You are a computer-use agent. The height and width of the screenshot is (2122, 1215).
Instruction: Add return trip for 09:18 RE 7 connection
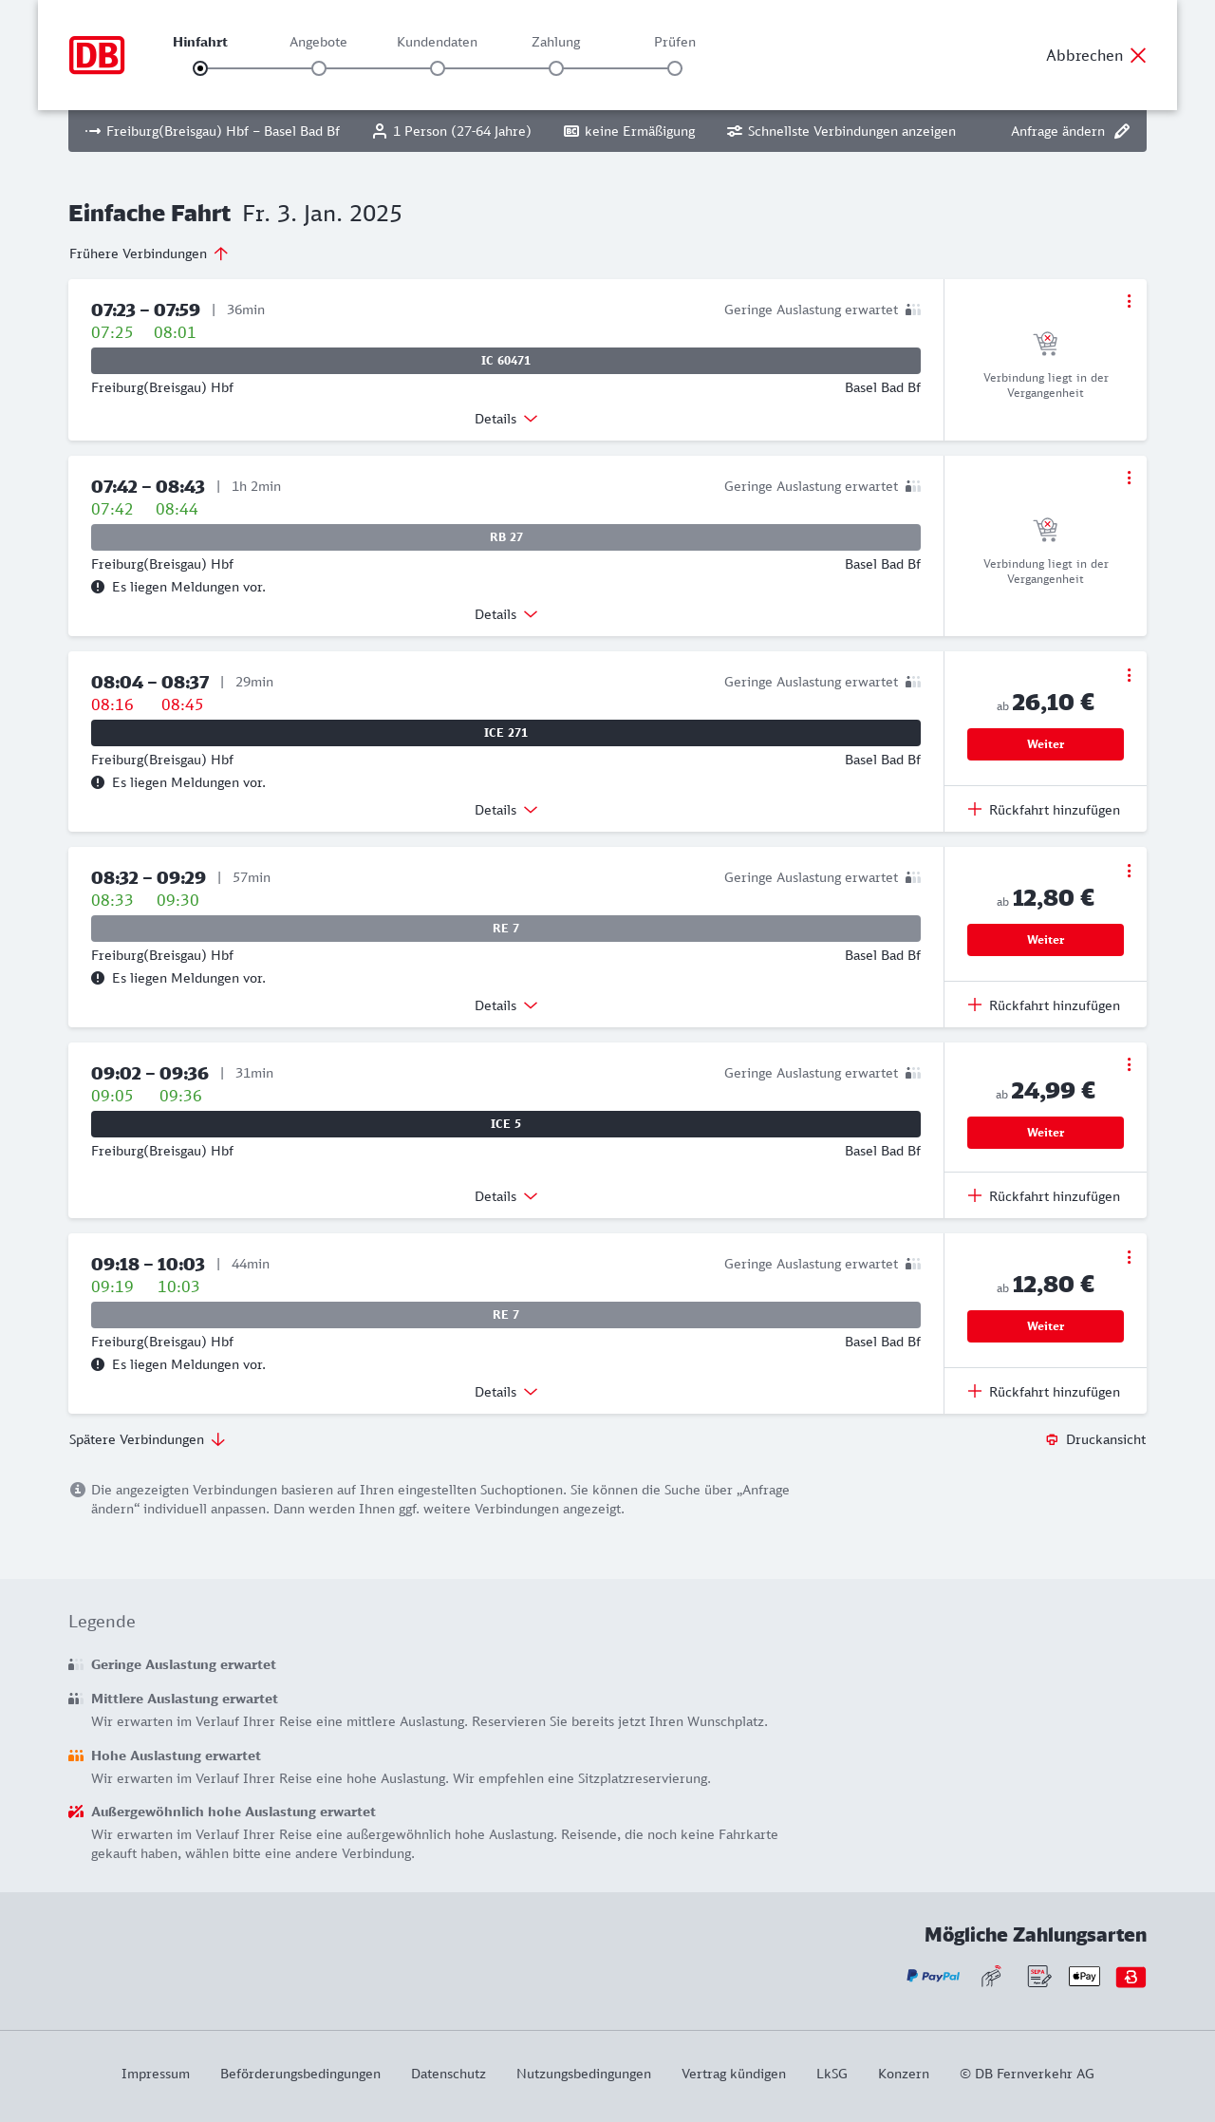1044,1392
